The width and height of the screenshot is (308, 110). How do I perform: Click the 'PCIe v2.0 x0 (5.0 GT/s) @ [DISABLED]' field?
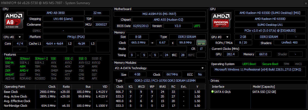coord(270,31)
